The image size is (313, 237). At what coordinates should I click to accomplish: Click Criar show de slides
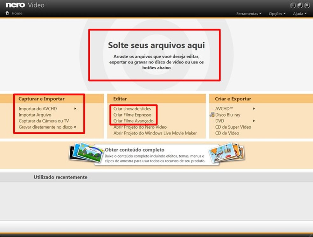coord(132,109)
